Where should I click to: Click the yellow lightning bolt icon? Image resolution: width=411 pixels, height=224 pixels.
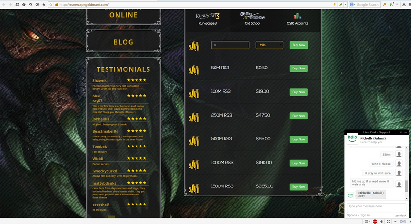[x=334, y=4]
